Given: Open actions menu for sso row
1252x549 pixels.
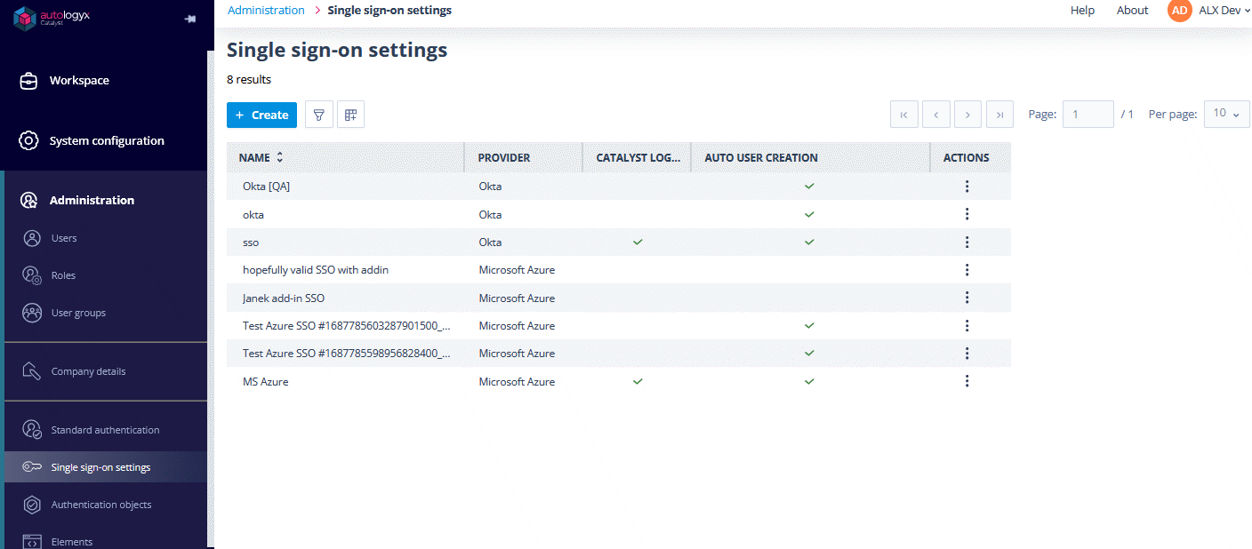Looking at the screenshot, I should coord(967,242).
